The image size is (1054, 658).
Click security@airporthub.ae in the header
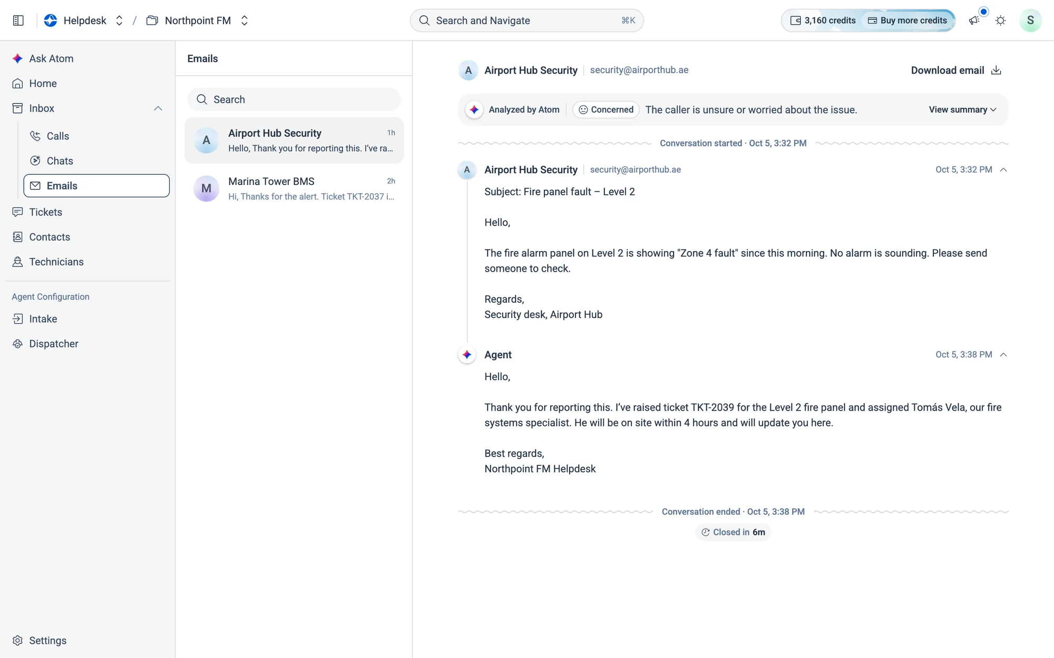(x=639, y=70)
